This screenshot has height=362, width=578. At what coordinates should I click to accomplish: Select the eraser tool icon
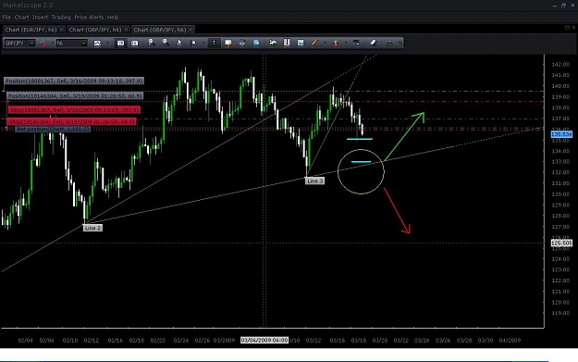pyautogui.click(x=373, y=44)
